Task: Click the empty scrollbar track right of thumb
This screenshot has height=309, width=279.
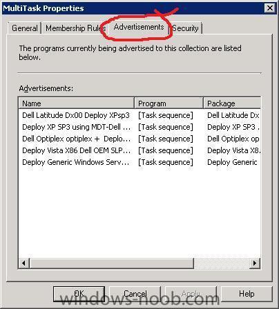Action: (222, 263)
